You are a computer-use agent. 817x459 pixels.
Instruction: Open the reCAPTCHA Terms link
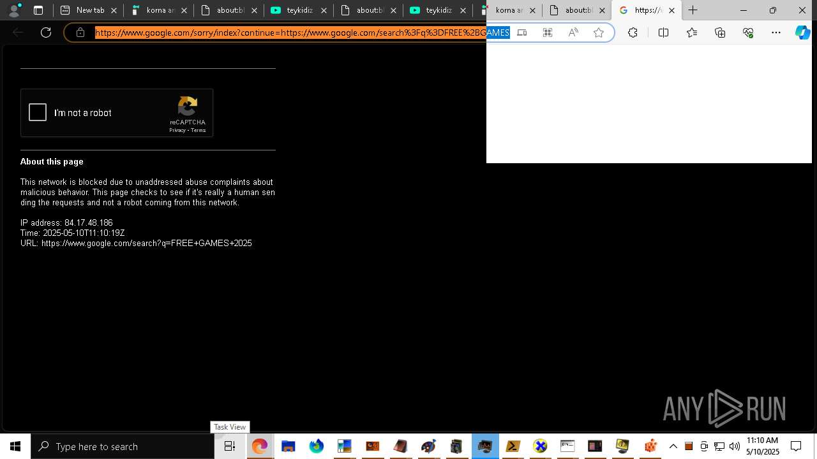click(x=199, y=131)
